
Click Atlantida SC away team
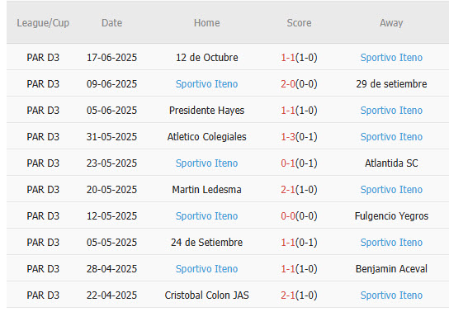[391, 163]
